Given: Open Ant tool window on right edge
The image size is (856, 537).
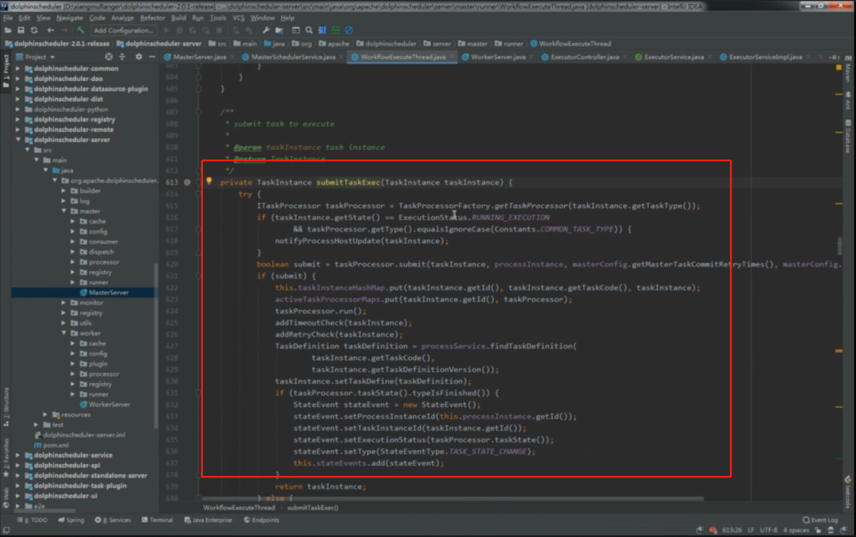Looking at the screenshot, I should click(848, 101).
